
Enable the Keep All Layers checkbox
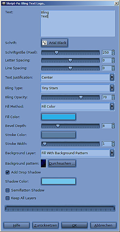(7, 198)
